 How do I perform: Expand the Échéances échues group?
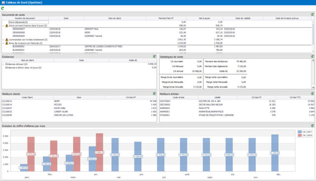[3, 64]
